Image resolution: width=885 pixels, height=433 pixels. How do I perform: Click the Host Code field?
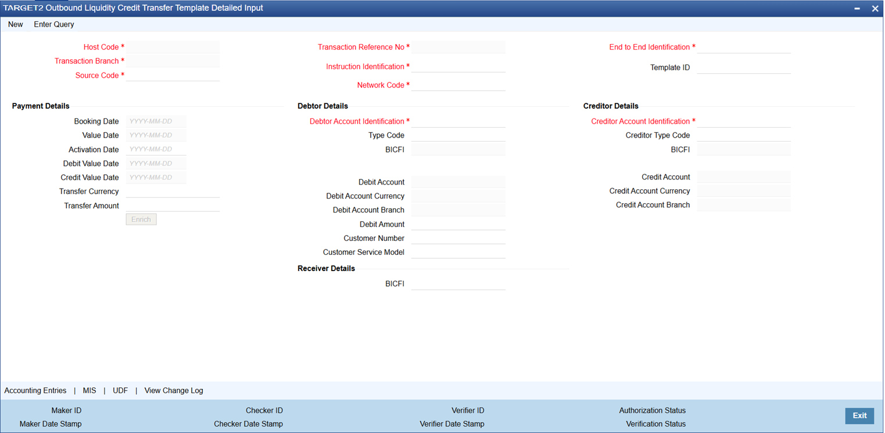(173, 47)
